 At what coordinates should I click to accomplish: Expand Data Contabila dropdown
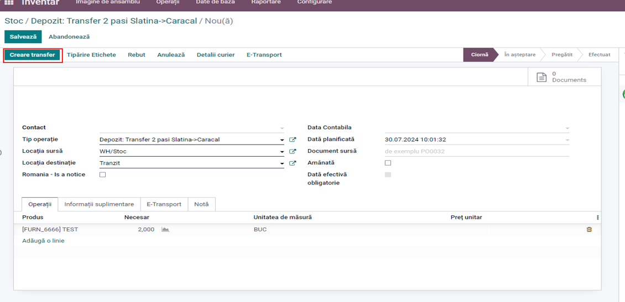click(x=567, y=128)
